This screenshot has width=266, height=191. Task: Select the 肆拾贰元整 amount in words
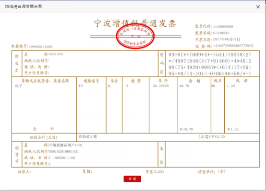click(x=88, y=137)
